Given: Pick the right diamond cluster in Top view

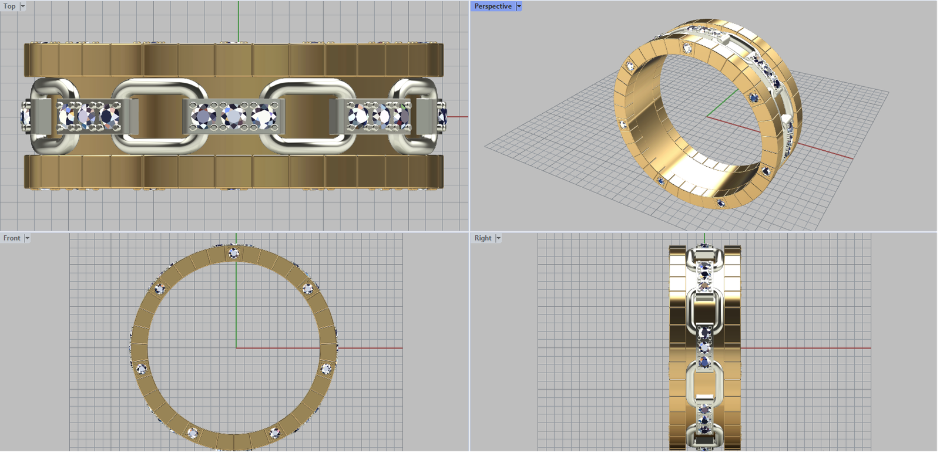Looking at the screenshot, I should (378, 116).
